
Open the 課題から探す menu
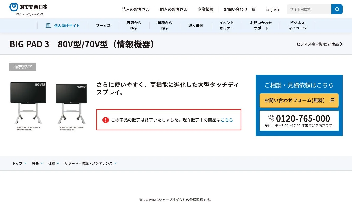point(134,26)
